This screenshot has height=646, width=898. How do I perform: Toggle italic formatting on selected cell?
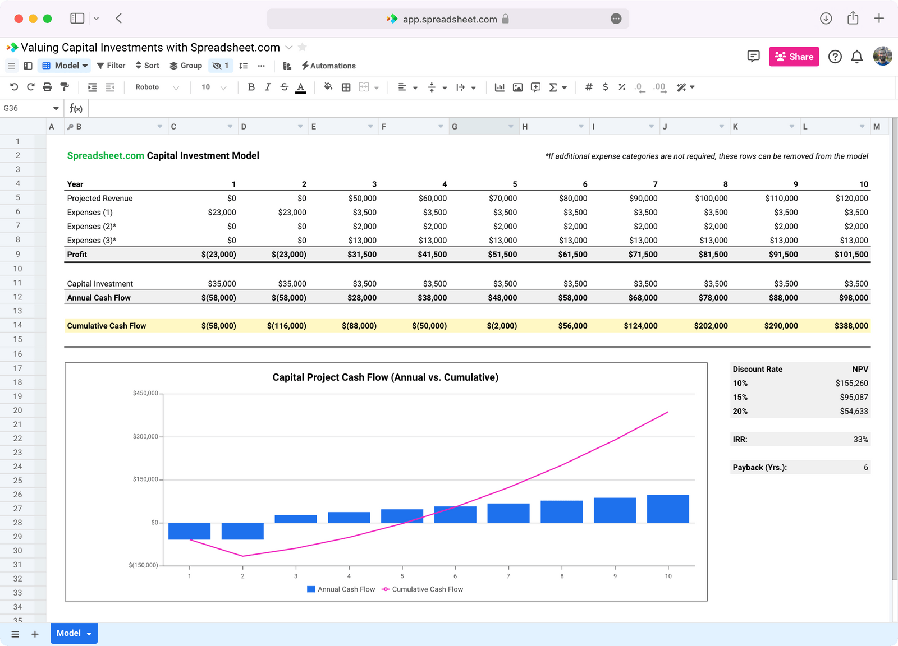[268, 87]
